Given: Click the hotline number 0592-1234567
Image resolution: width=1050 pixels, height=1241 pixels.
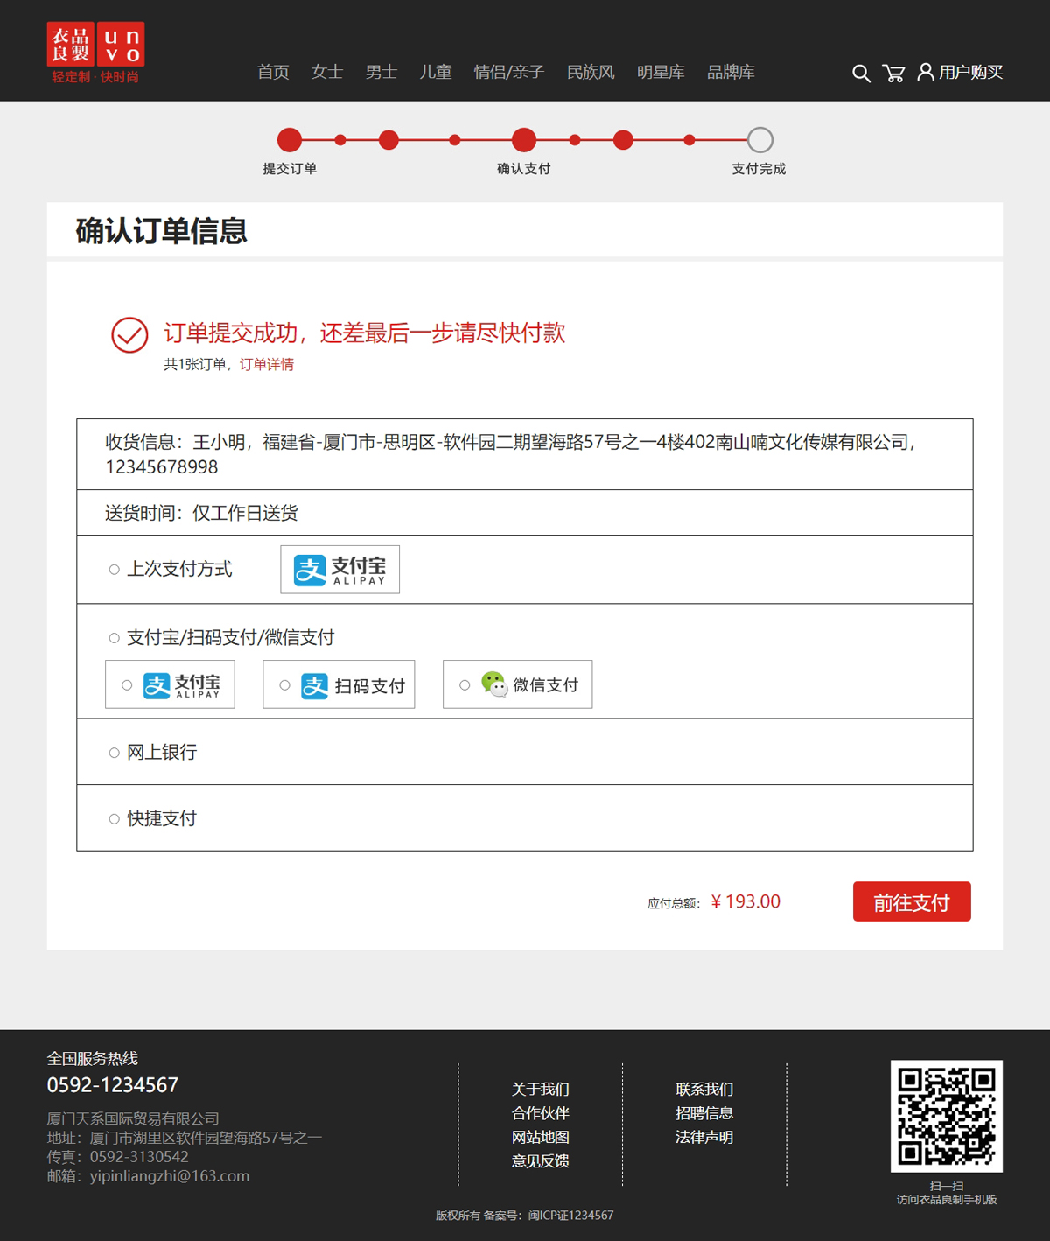Looking at the screenshot, I should point(113,1085).
